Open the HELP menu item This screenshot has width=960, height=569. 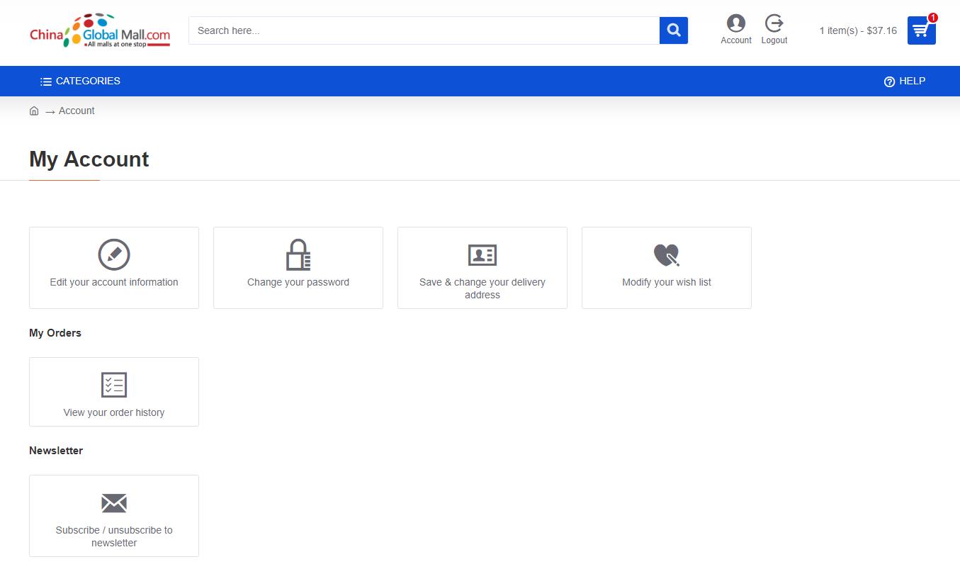(905, 81)
